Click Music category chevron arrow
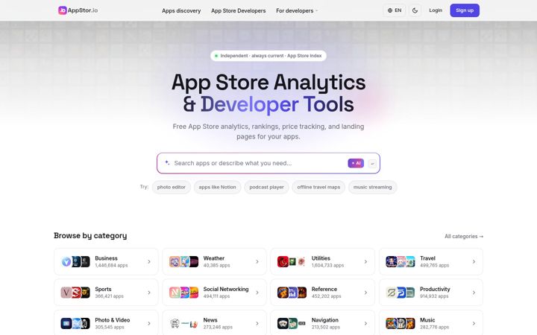Viewport: 537px width, 335px height. 474,323
